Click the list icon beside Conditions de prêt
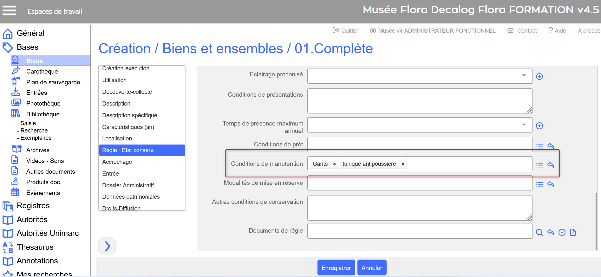Viewport: 601px width, 277px height. coord(539,146)
